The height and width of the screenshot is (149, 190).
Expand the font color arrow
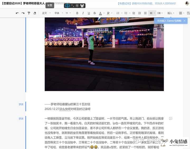click(x=104, y=13)
